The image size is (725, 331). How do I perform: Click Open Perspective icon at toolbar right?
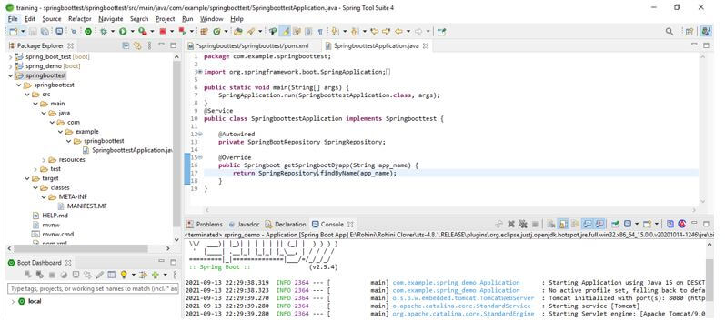tap(690, 32)
